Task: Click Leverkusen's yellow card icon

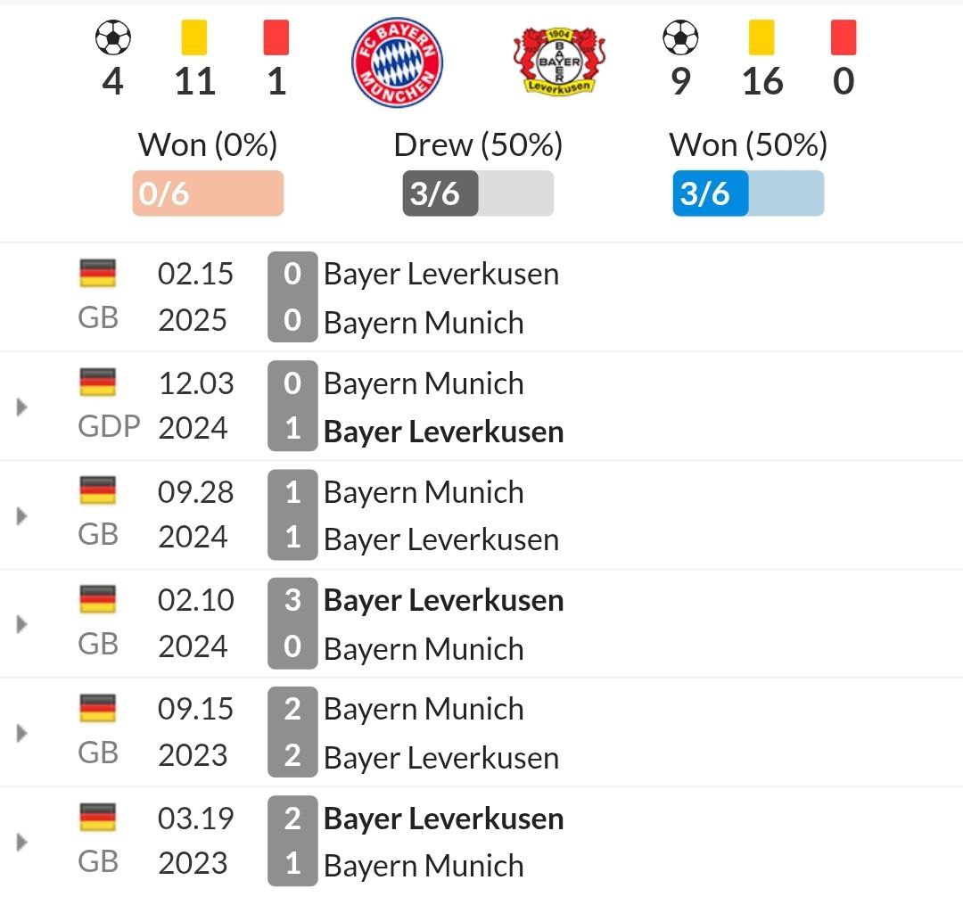Action: [761, 38]
